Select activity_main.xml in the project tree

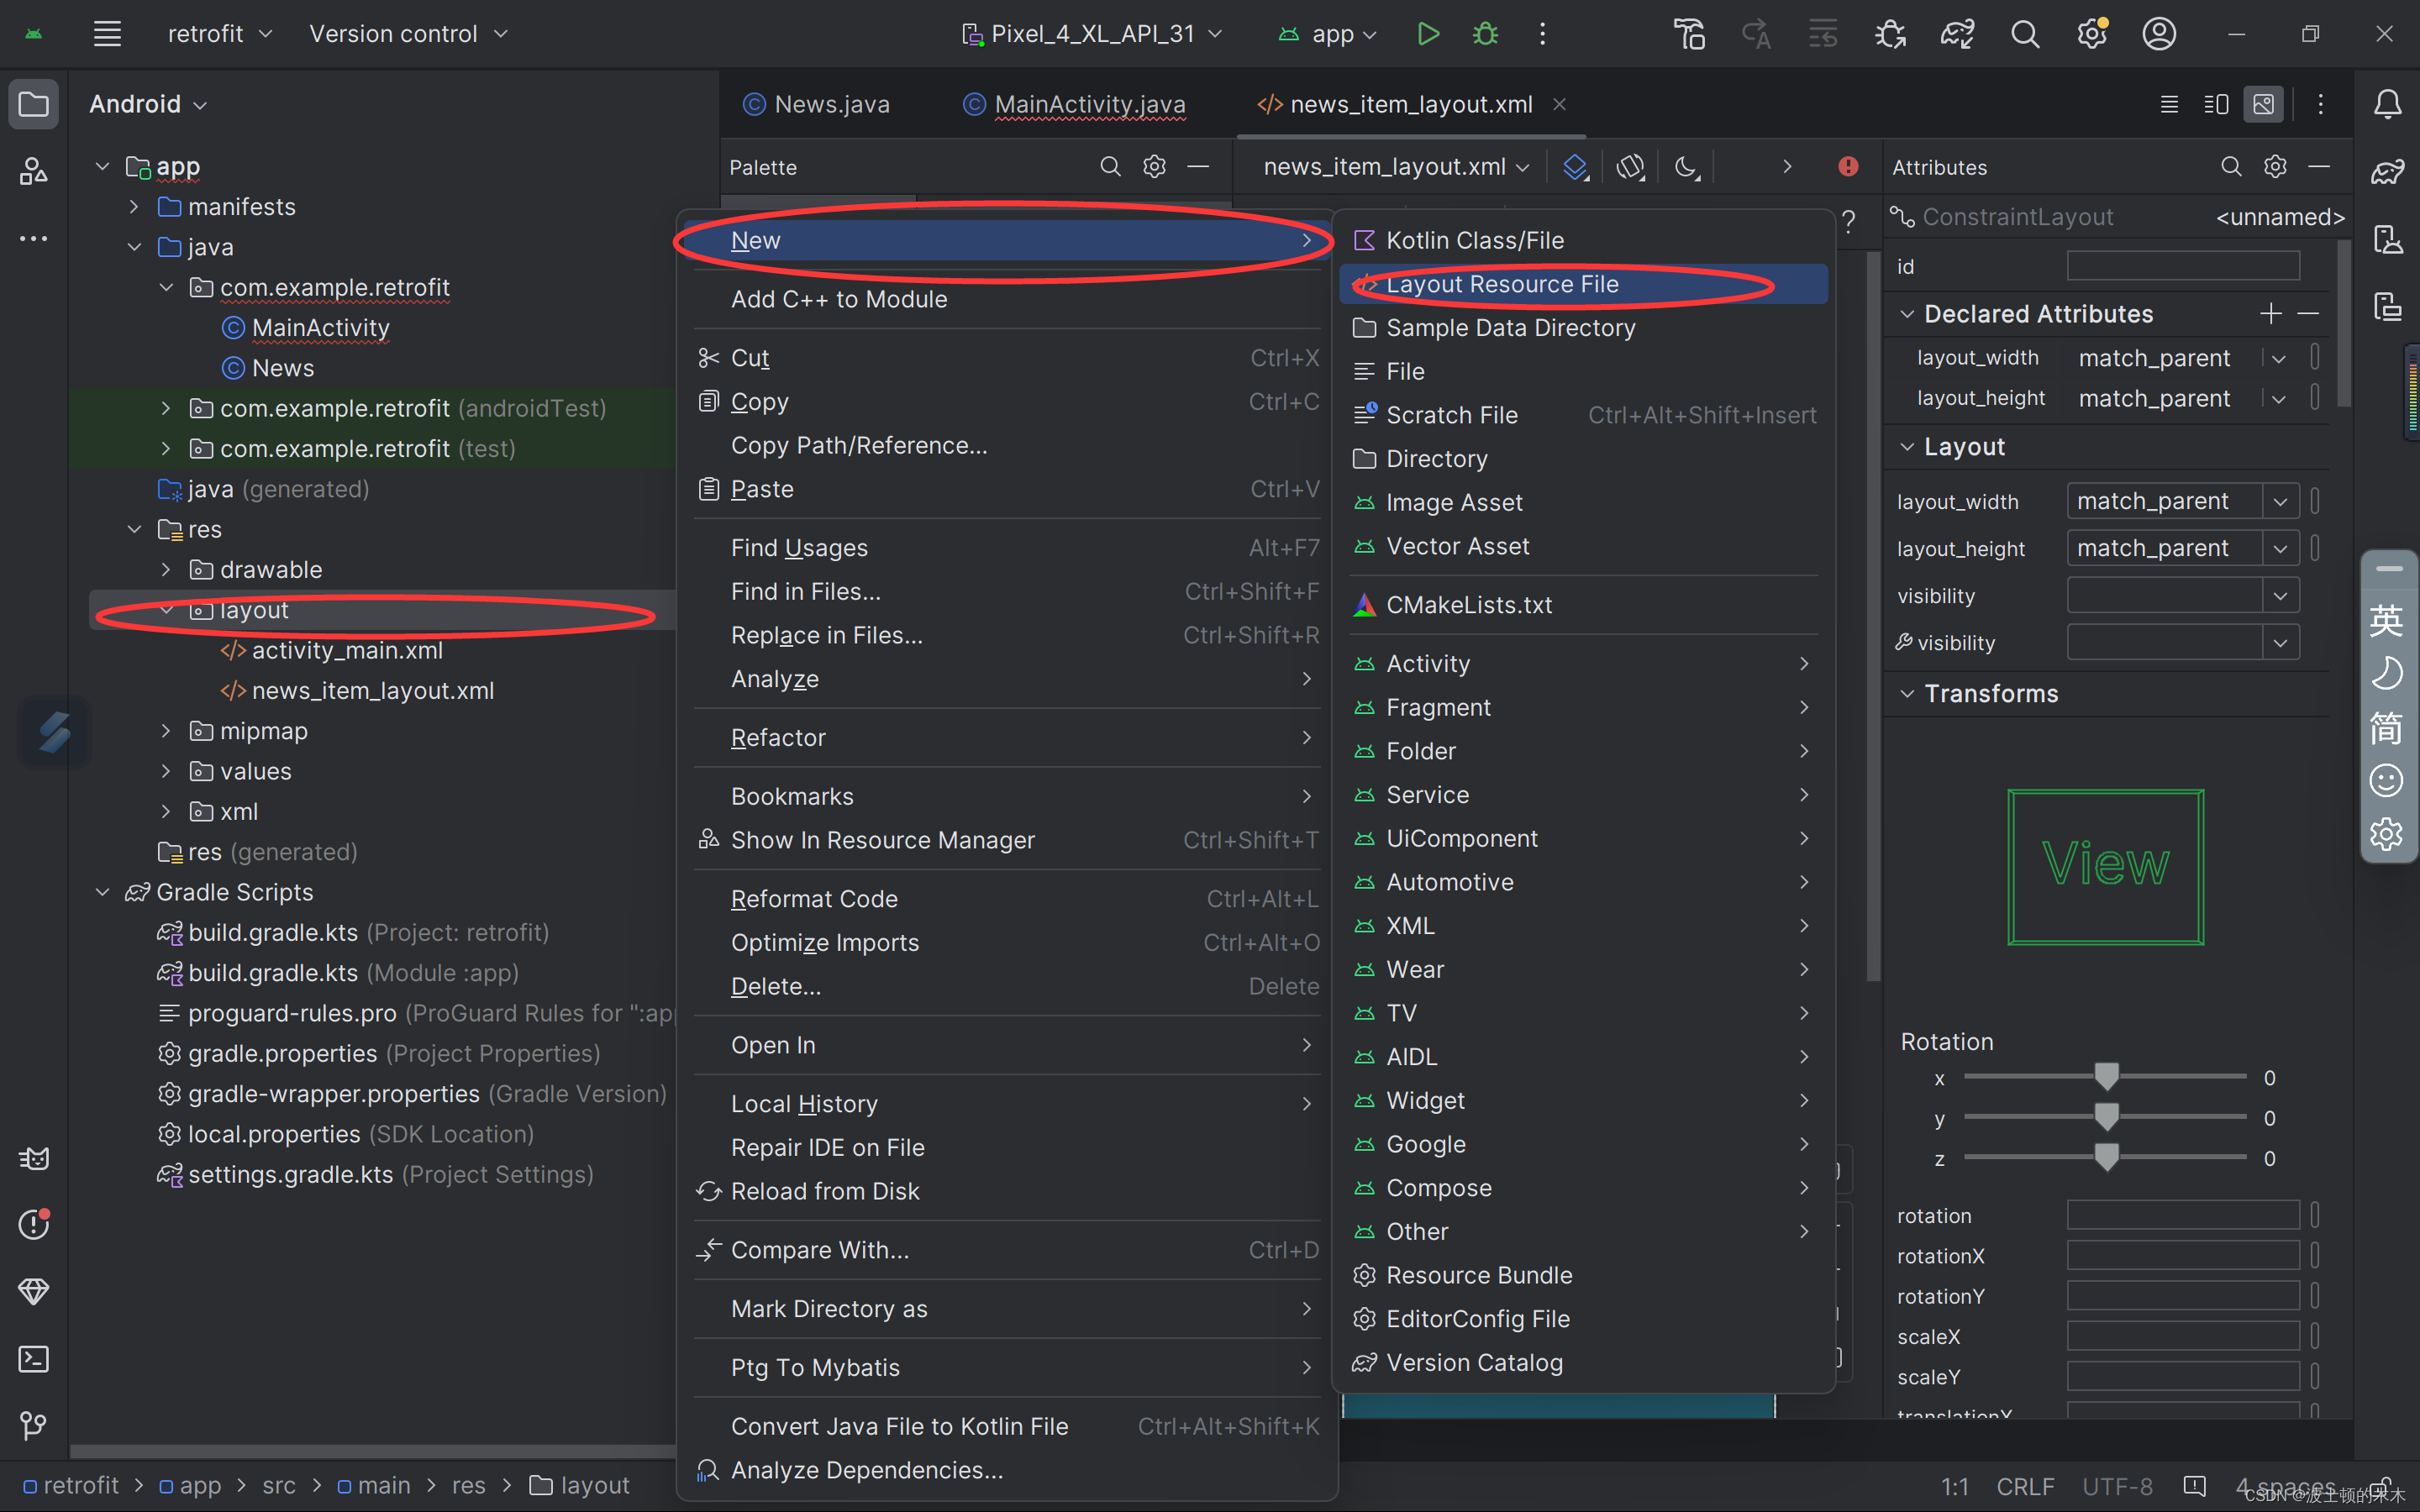[346, 650]
